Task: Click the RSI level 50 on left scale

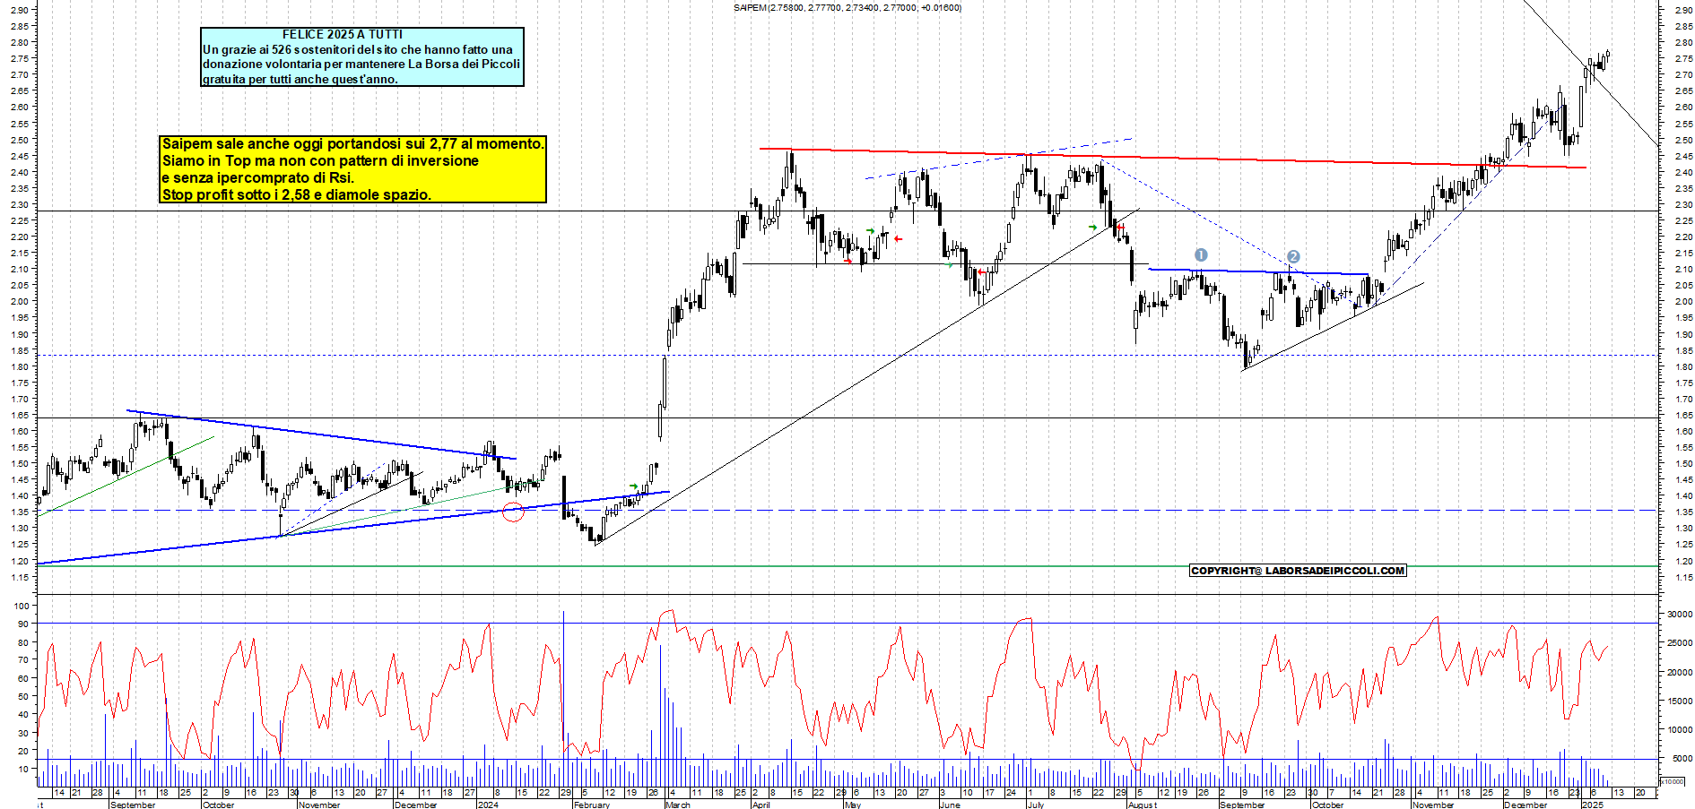Action: point(23,696)
